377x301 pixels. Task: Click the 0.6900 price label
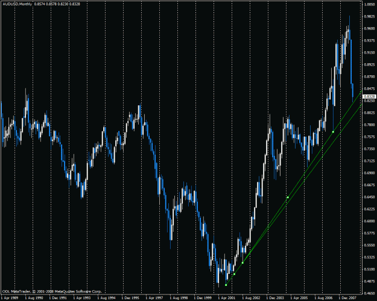[x=370, y=173]
